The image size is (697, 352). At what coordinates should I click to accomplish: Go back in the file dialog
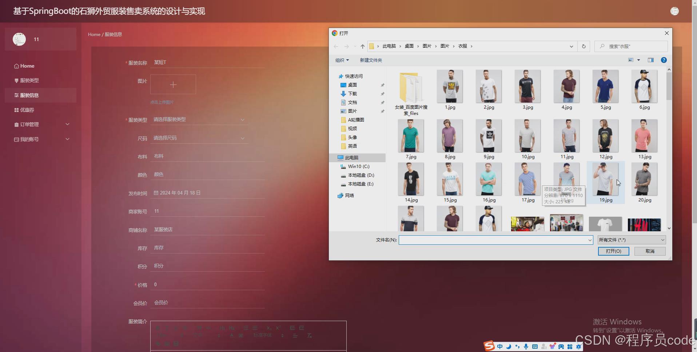click(x=336, y=47)
